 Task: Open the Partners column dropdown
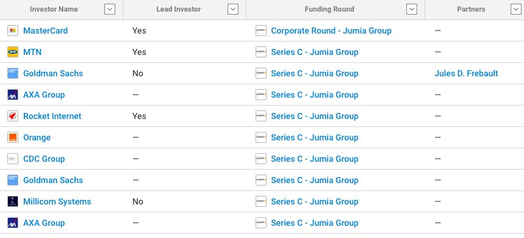(x=516, y=9)
